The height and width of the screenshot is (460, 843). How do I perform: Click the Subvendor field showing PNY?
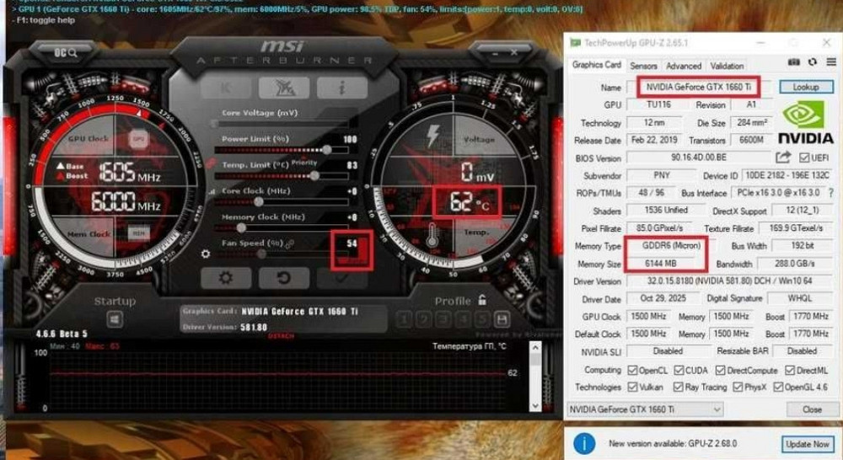pos(661,175)
